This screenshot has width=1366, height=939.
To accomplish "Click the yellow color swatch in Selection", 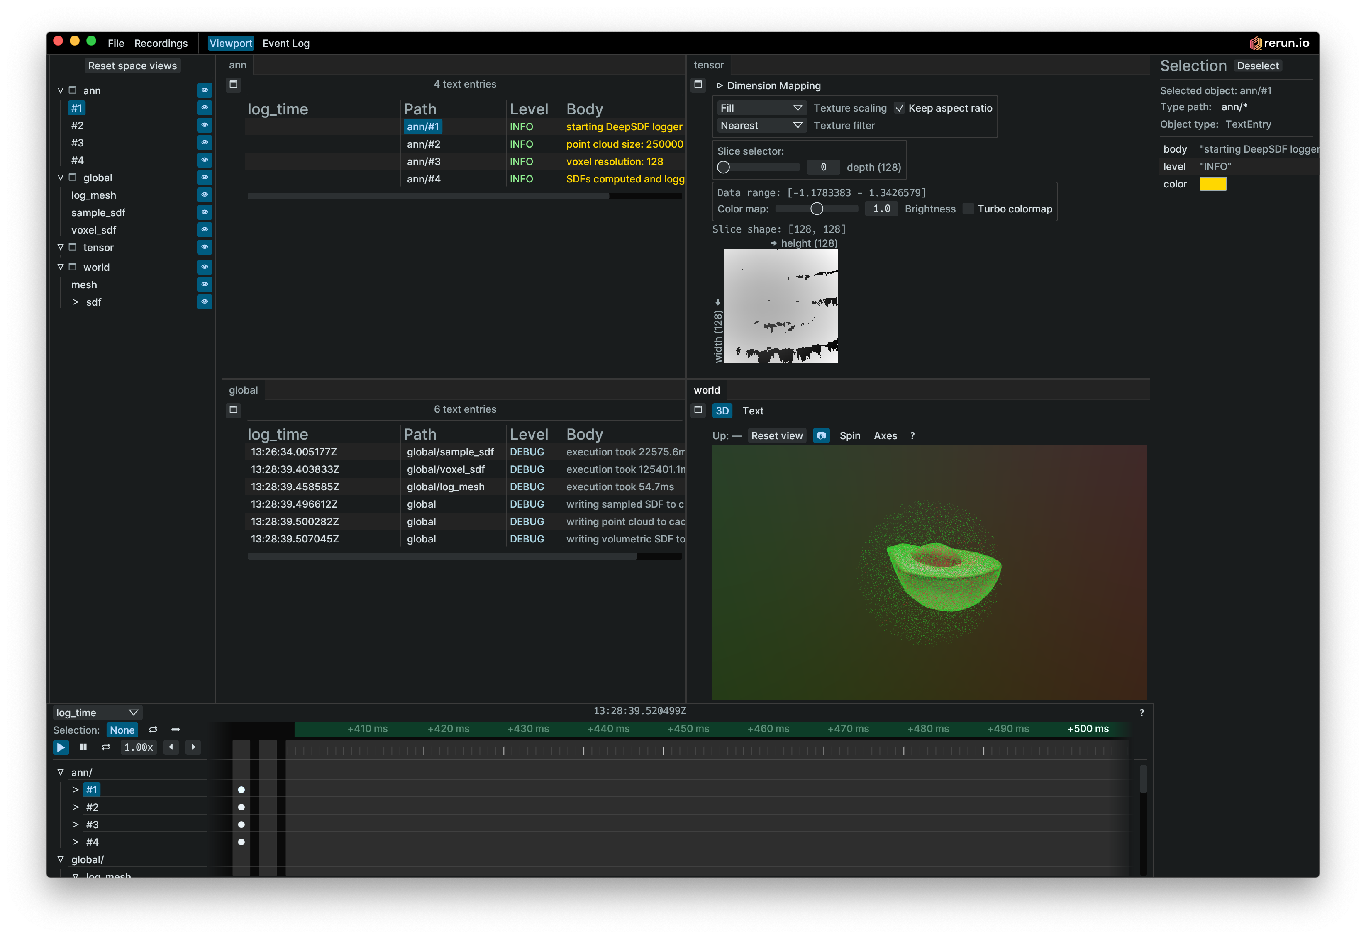I will [x=1212, y=184].
